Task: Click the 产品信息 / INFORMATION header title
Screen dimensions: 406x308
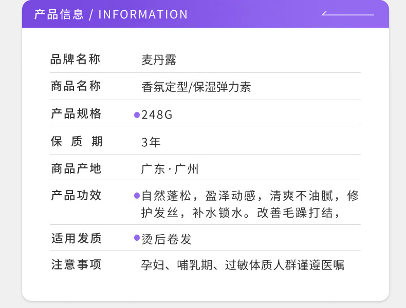Action: [x=111, y=14]
